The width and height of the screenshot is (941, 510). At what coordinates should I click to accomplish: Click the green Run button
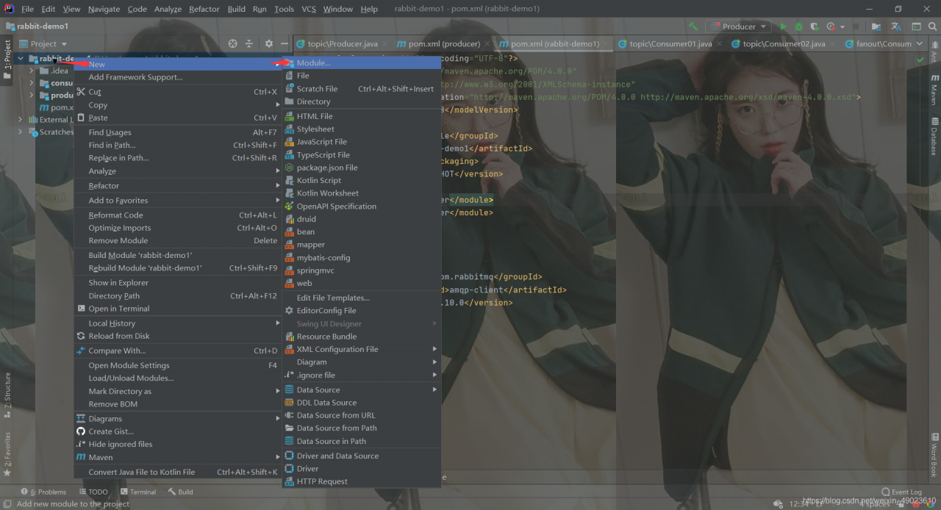click(x=782, y=26)
